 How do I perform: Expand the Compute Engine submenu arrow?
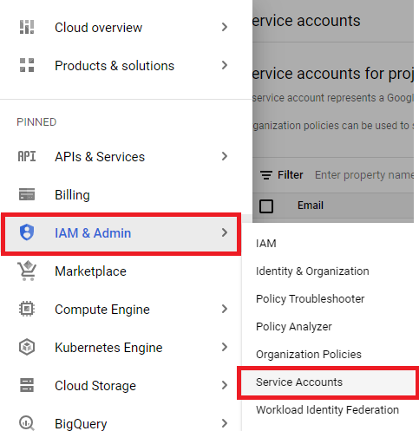[225, 309]
